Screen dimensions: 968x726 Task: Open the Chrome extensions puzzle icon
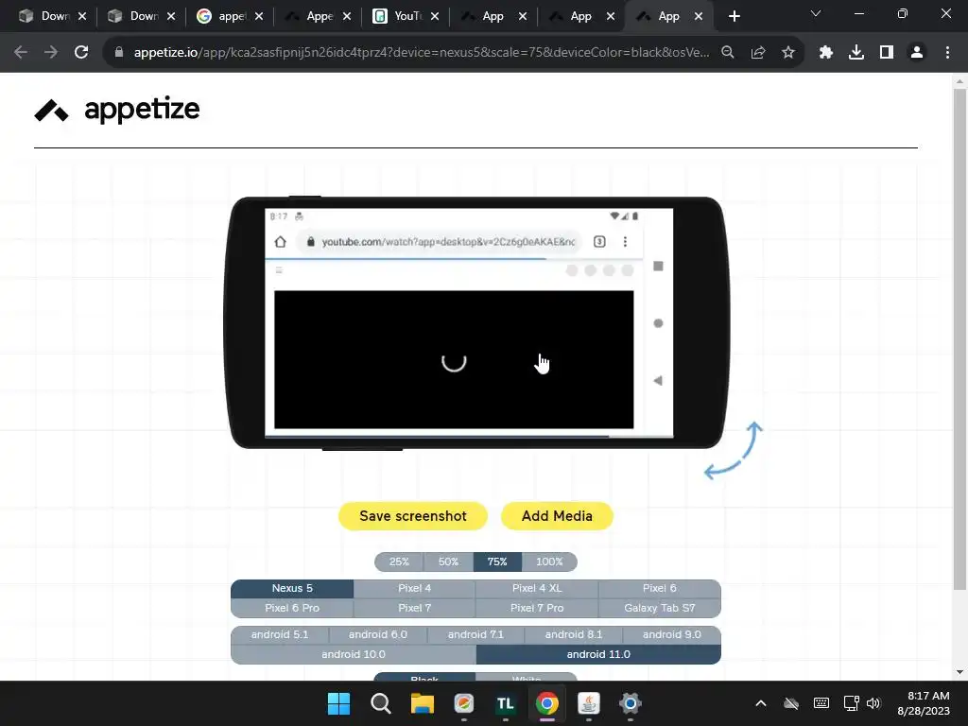click(826, 53)
